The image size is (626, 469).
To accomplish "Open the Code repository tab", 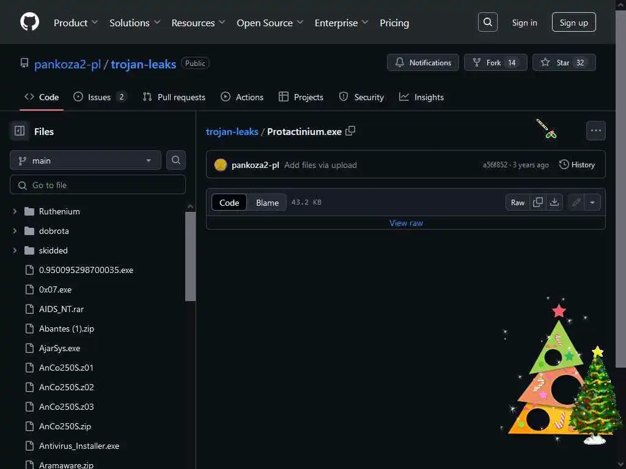I will (42, 97).
